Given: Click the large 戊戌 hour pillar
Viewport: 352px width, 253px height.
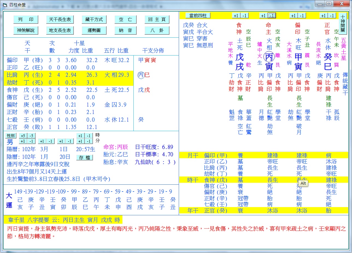Looking at the screenshot, I should pos(239,61).
